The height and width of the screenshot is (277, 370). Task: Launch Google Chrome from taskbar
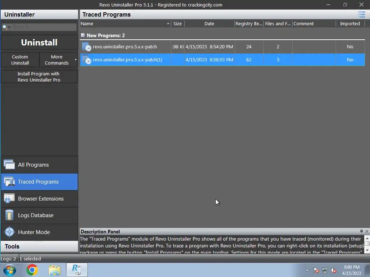[32, 270]
